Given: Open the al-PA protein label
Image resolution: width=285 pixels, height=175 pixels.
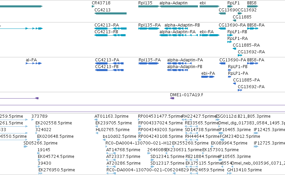Looking at the screenshot, I should [31, 60].
